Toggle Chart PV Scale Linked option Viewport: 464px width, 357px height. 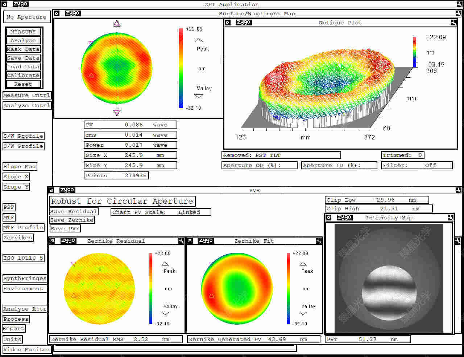coord(161,212)
